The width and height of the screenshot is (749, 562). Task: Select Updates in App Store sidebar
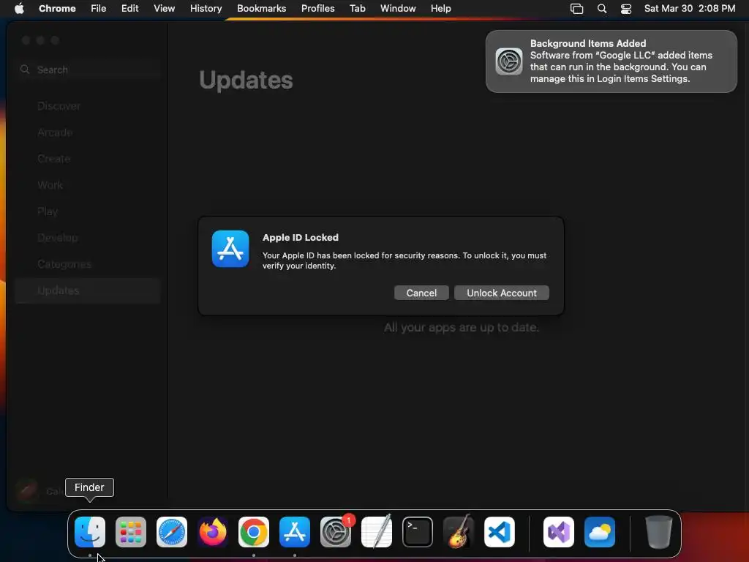pyautogui.click(x=88, y=291)
